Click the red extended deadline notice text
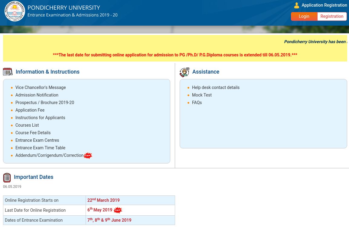This screenshot has width=349, height=228. pyautogui.click(x=175, y=55)
